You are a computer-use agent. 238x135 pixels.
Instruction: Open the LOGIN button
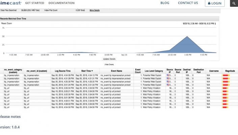click(x=215, y=3)
